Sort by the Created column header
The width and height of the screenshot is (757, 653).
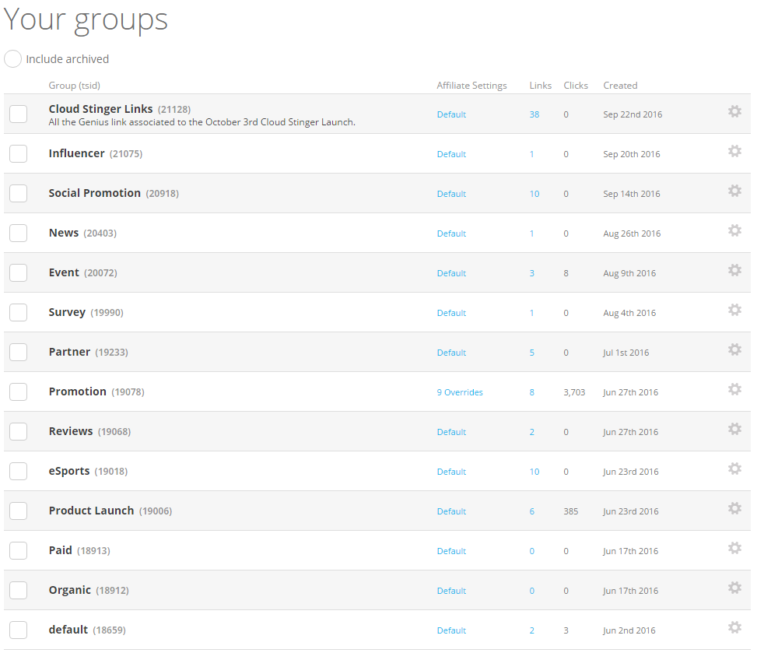(620, 86)
